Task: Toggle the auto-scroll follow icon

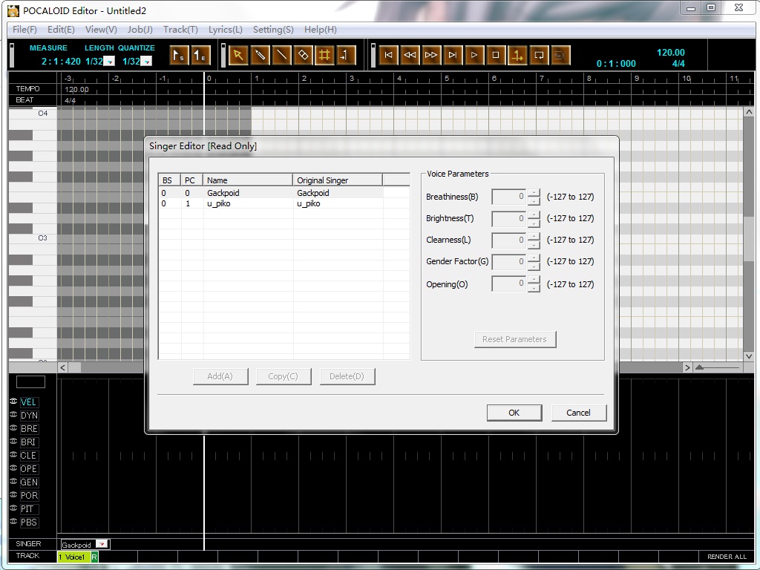Action: (x=517, y=55)
